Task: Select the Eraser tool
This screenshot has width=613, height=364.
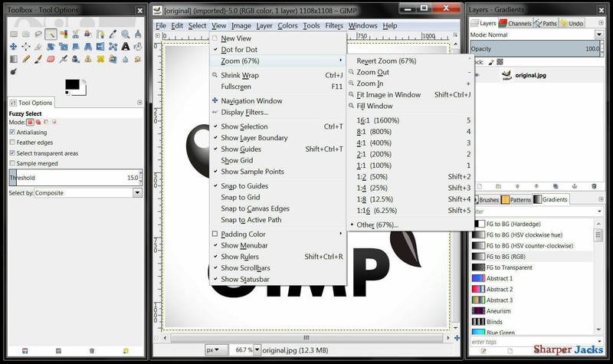Action: click(51, 59)
